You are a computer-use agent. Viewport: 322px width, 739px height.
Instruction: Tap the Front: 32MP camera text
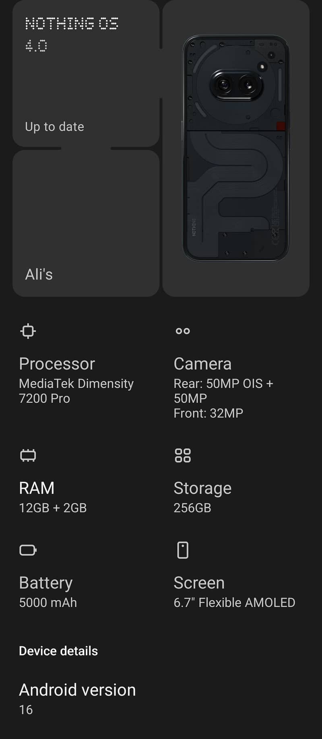click(208, 413)
